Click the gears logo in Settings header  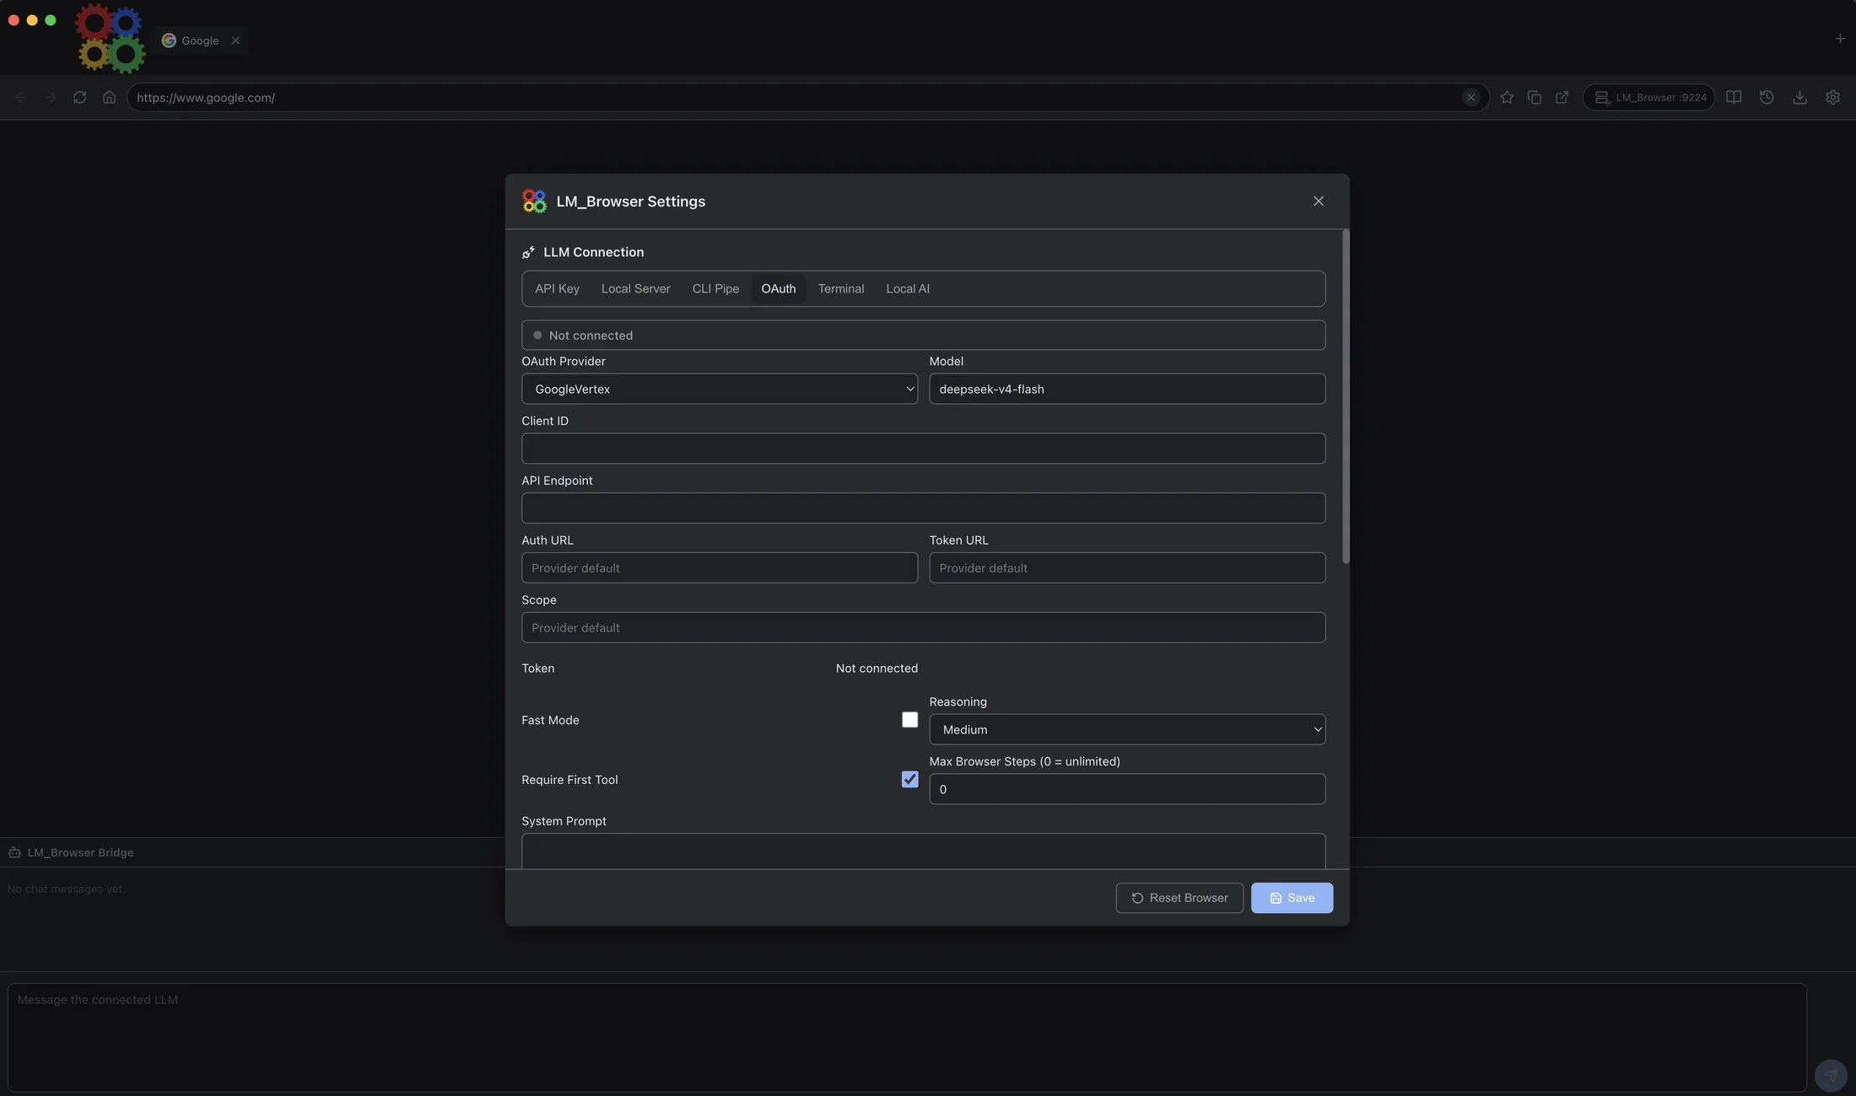coord(534,201)
